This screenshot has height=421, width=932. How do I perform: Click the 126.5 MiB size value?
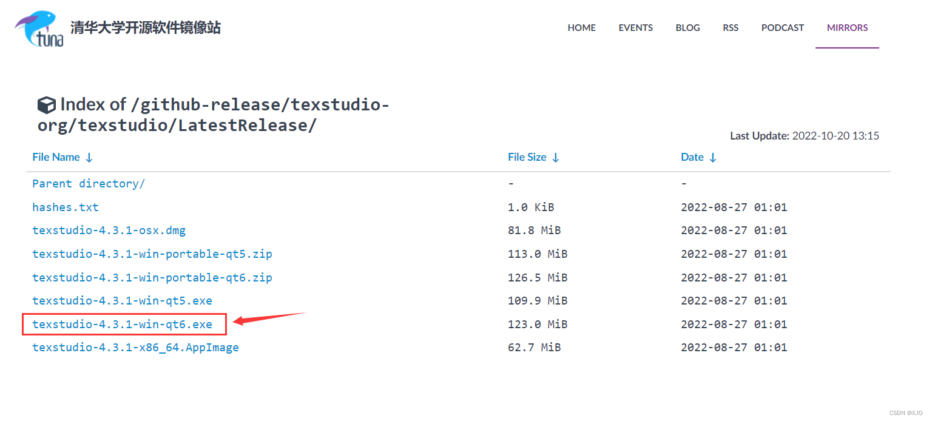click(538, 278)
